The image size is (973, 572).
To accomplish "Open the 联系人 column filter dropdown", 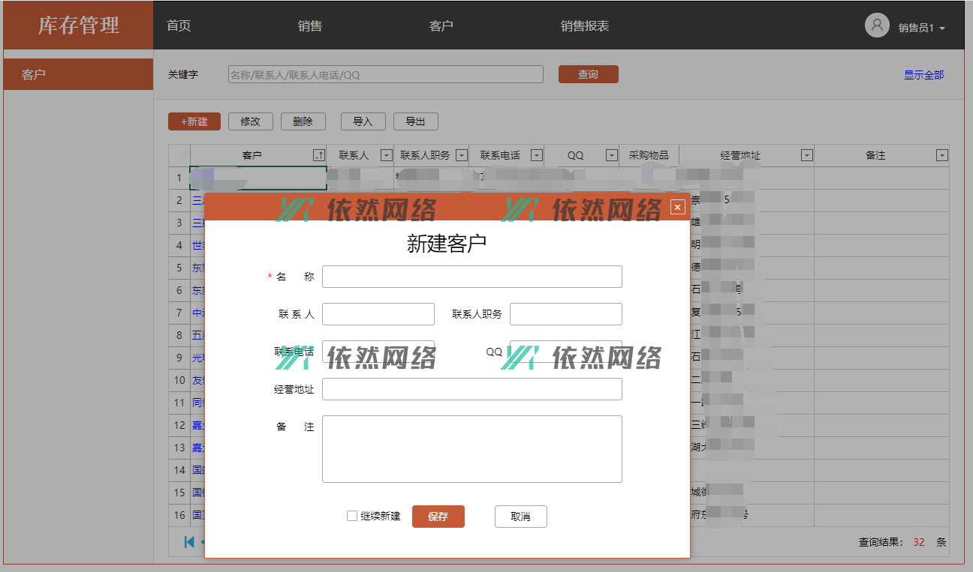I will point(386,155).
